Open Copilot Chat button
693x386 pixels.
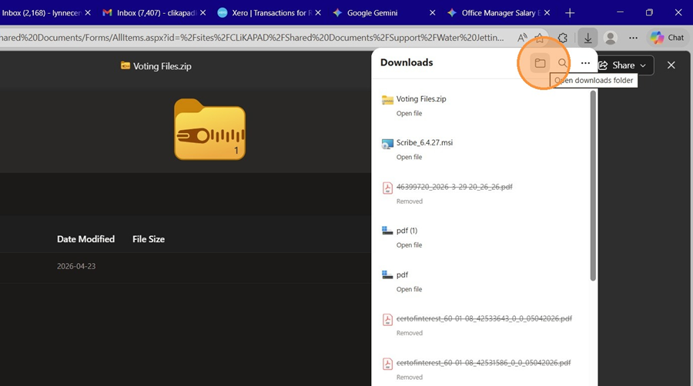[x=668, y=38]
